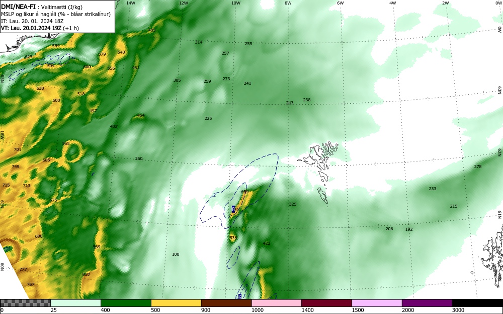Click the dark maroon 1400–1500 legend swatch
Viewport: 503px width, 314px height.
(326, 303)
